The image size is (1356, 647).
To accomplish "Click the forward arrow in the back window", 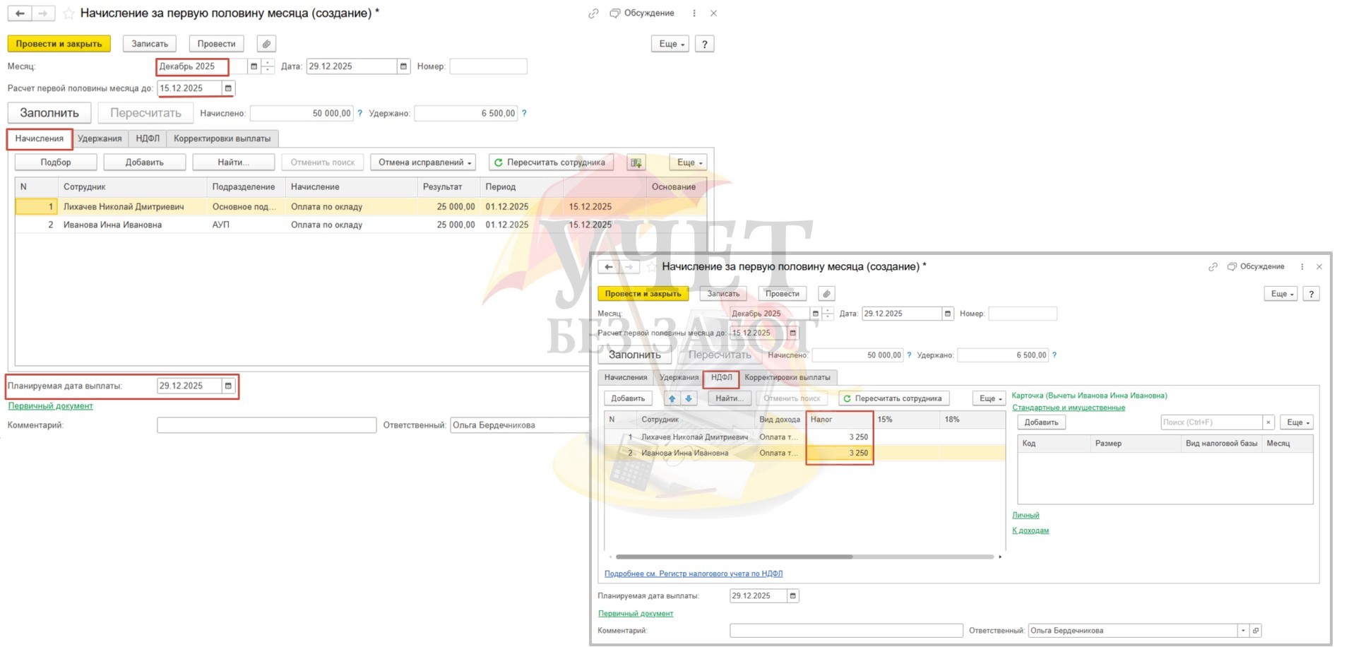I will 43,13.
